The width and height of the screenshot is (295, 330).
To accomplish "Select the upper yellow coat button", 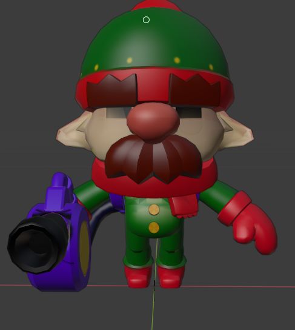I will 154,210.
